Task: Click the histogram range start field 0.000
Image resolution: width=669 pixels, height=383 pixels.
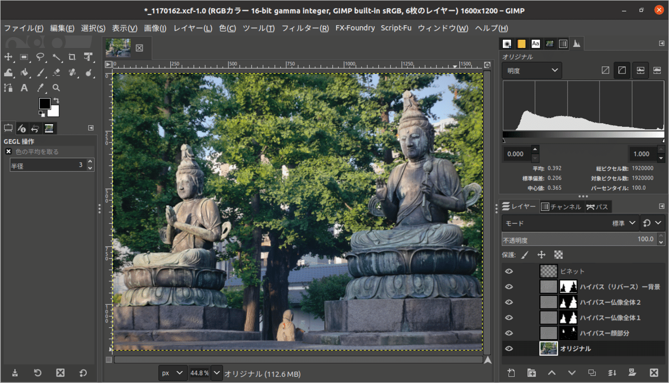Action: coord(517,154)
